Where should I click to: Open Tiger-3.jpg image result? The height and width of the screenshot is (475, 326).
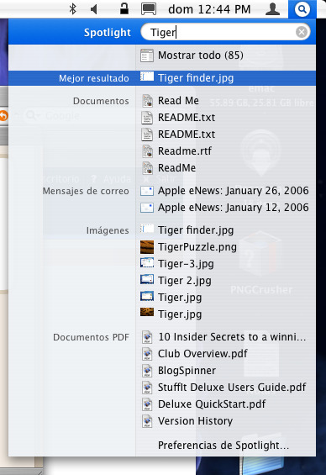click(x=186, y=264)
